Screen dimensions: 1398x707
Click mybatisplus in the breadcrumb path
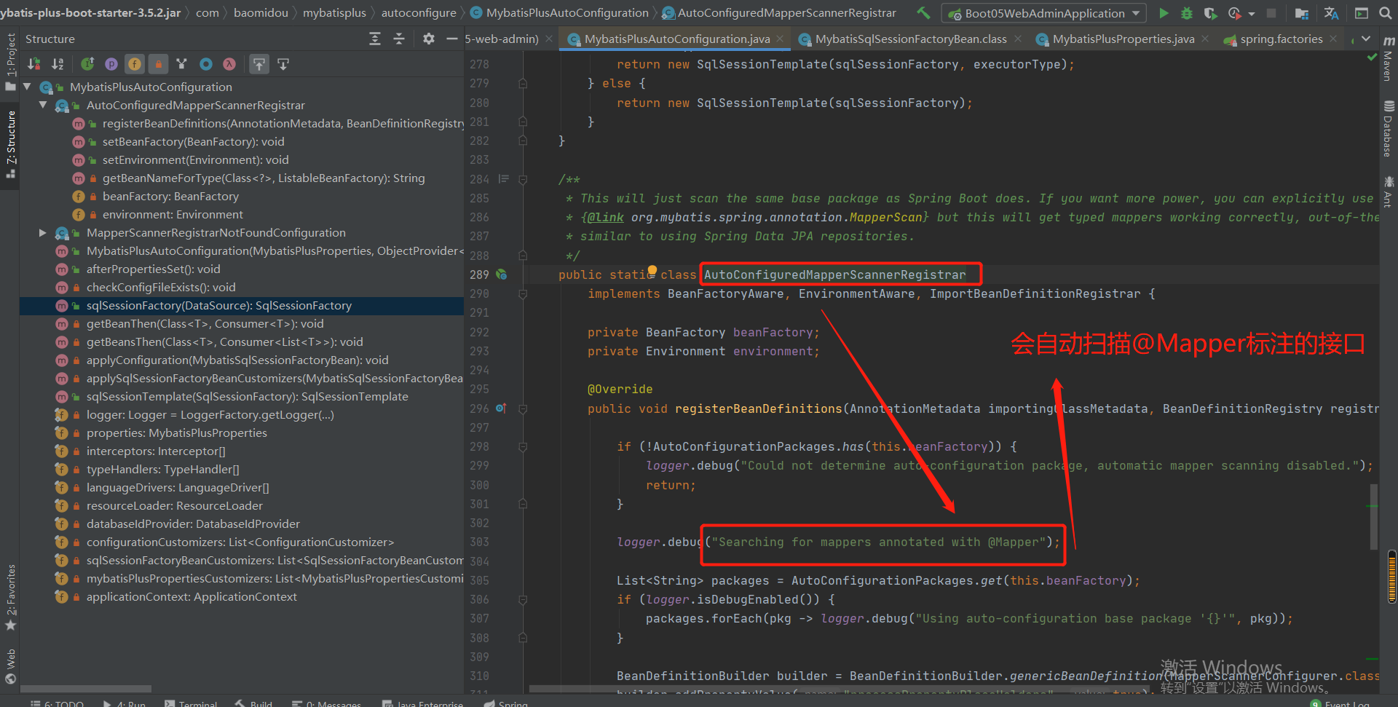pyautogui.click(x=334, y=12)
